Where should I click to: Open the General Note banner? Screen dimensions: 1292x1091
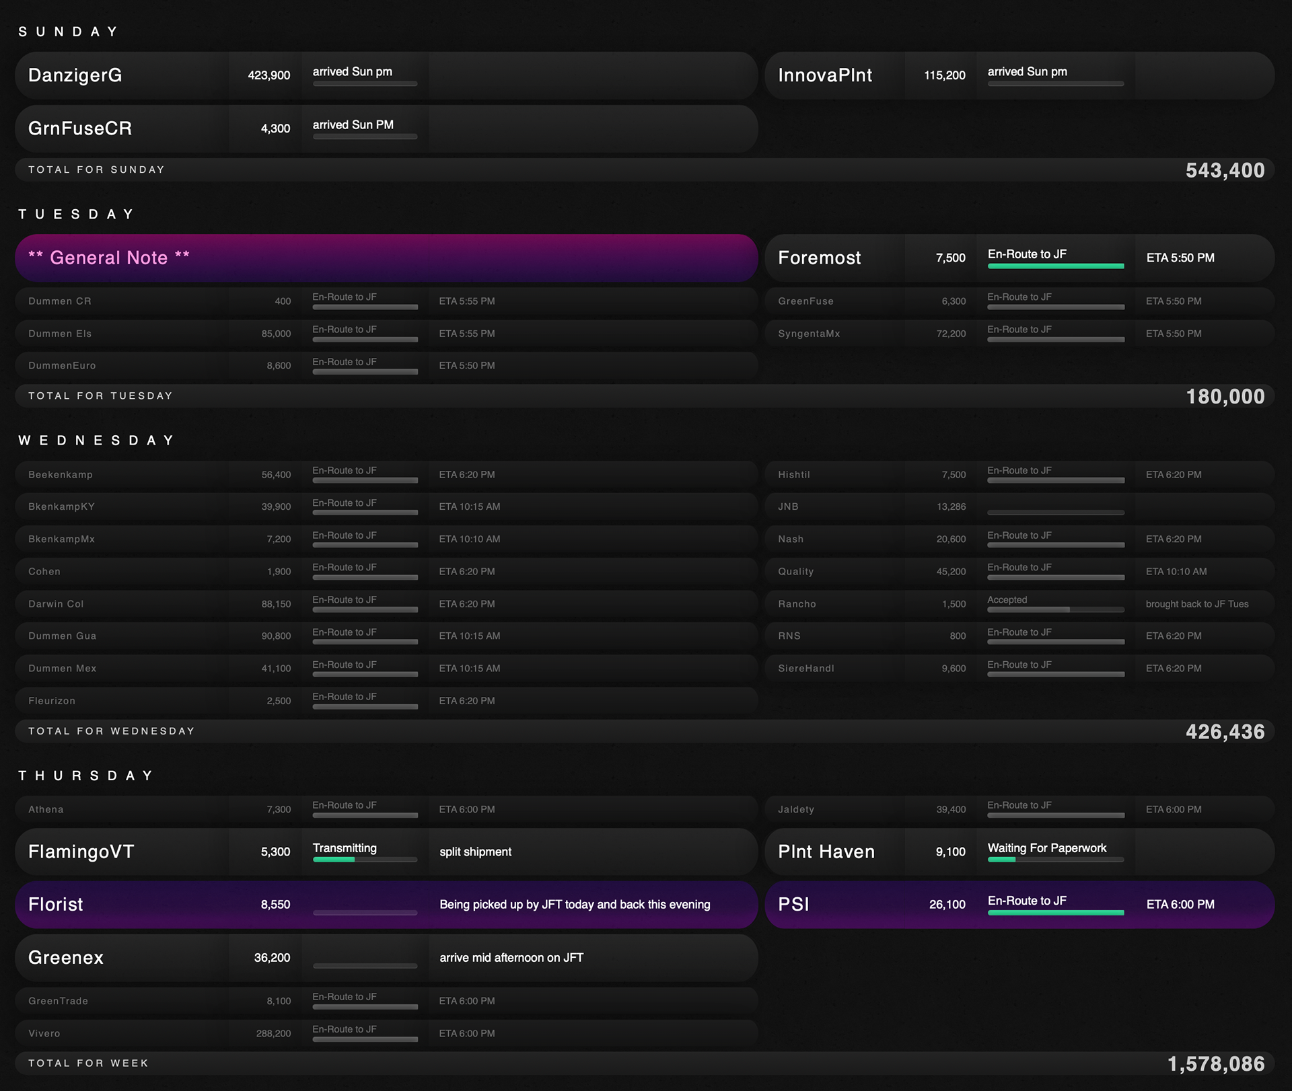pos(386,258)
